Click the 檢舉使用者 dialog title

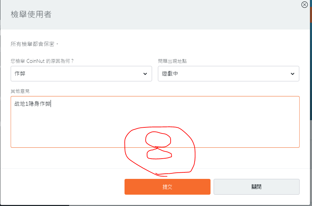(x=31, y=14)
